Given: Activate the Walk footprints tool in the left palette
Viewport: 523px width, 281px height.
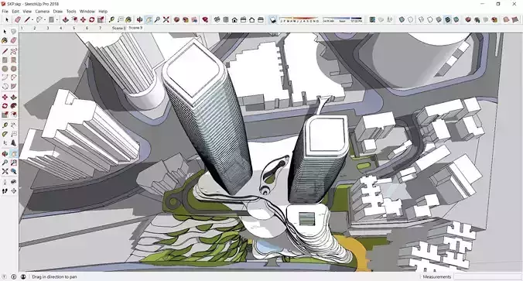Looking at the screenshot, I should tap(5, 191).
